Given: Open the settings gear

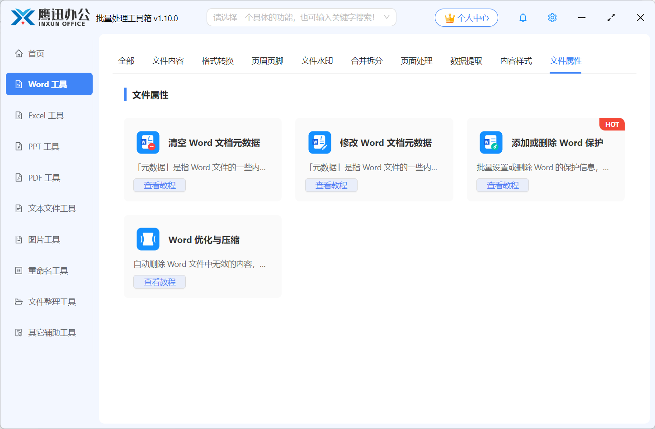Looking at the screenshot, I should click(552, 17).
